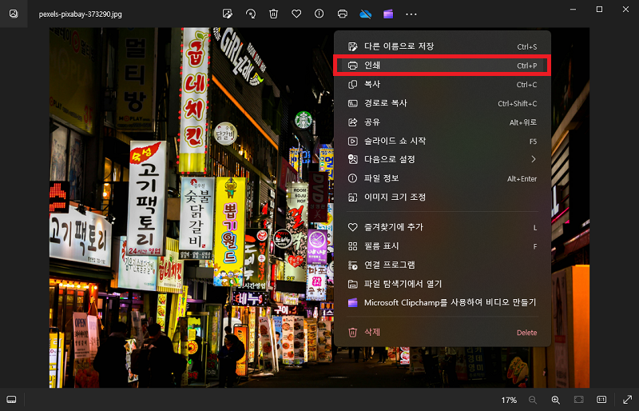Select '복사' menu item
Viewport: 639px width, 411px height.
[443, 85]
